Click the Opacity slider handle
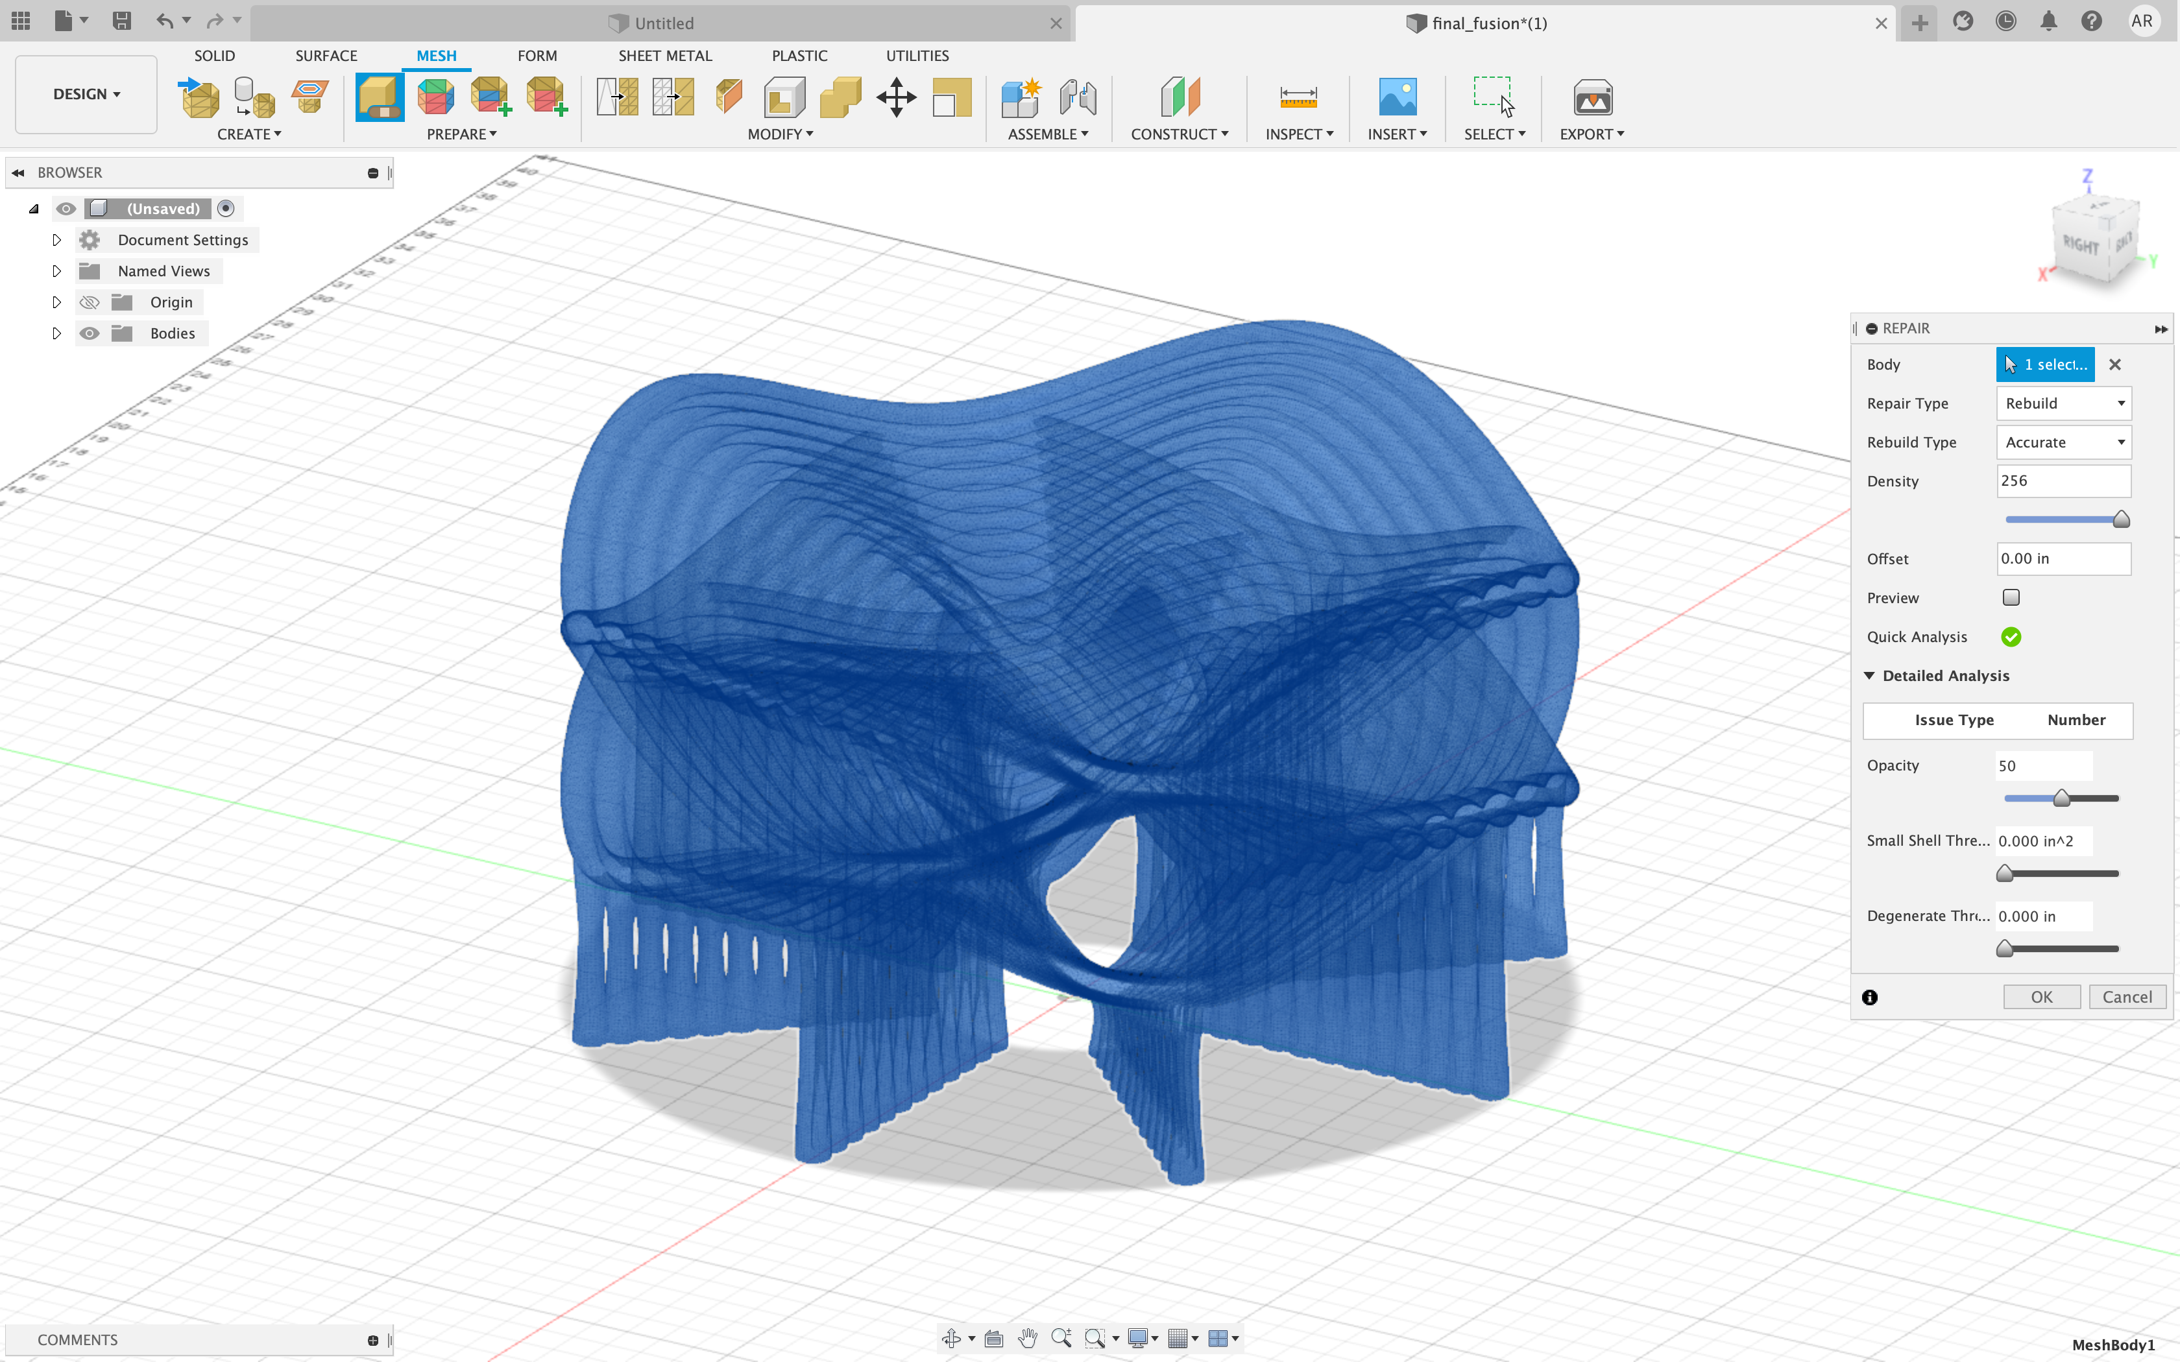Viewport: 2180px width, 1362px height. (2061, 798)
